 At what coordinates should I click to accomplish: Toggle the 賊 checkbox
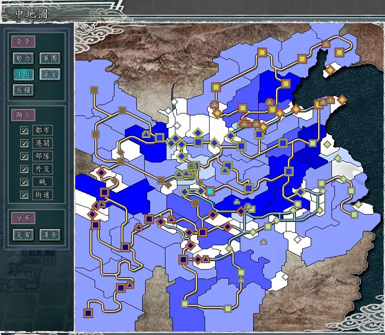click(24, 182)
